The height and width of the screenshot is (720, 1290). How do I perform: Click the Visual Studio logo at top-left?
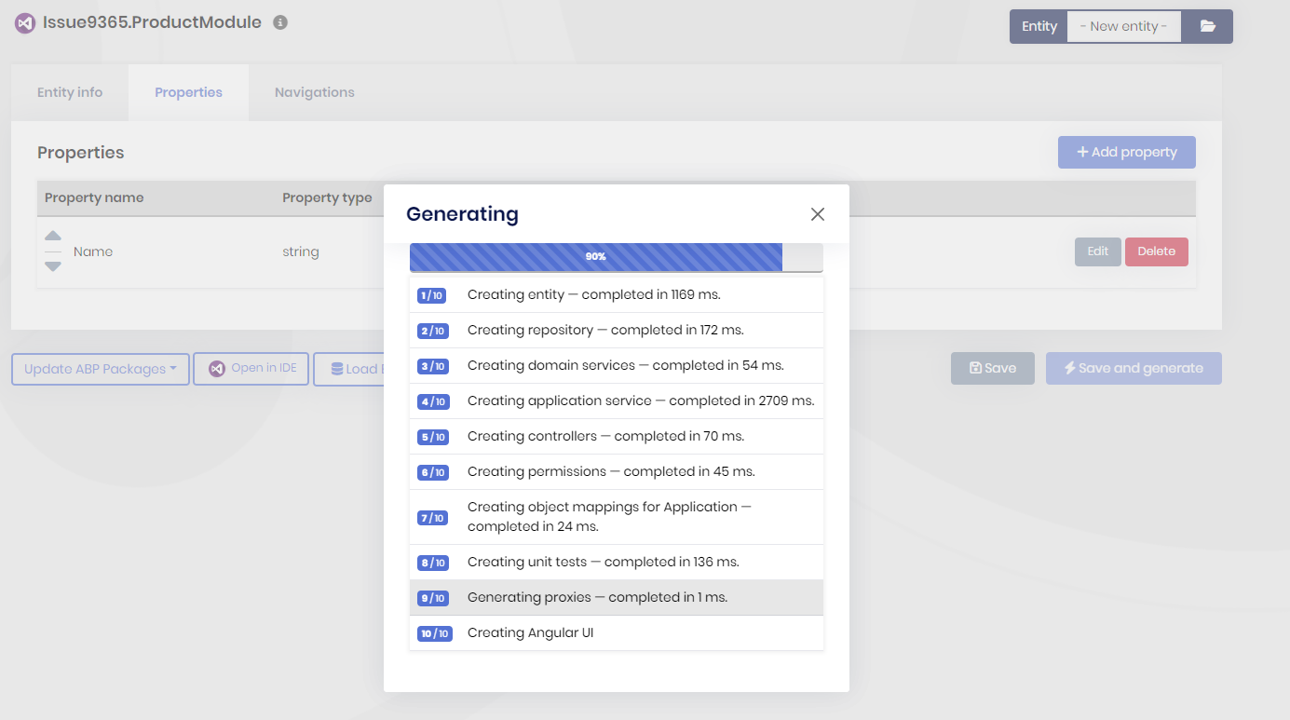(x=24, y=23)
